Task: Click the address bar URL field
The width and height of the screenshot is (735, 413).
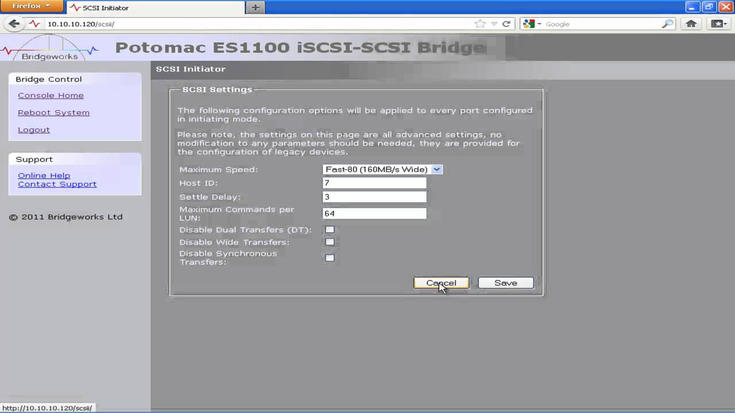Action: [258, 24]
